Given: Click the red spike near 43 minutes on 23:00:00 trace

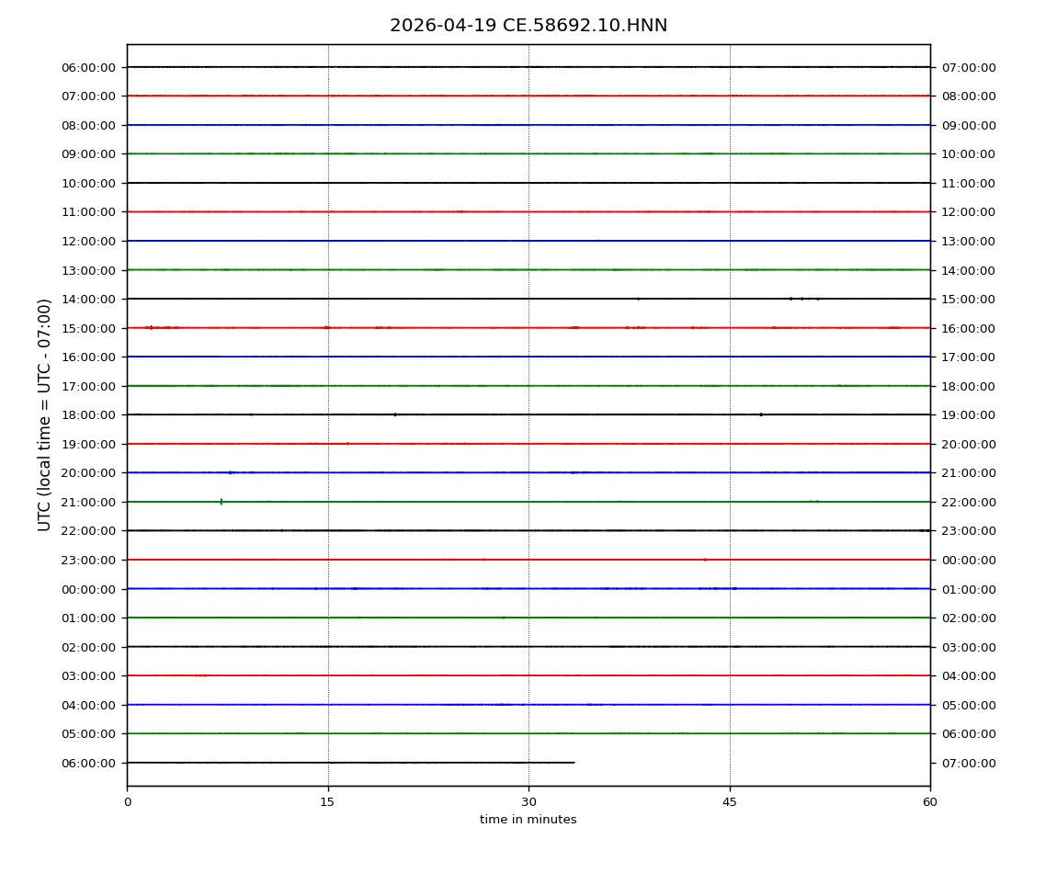Looking at the screenshot, I should coord(705,560).
